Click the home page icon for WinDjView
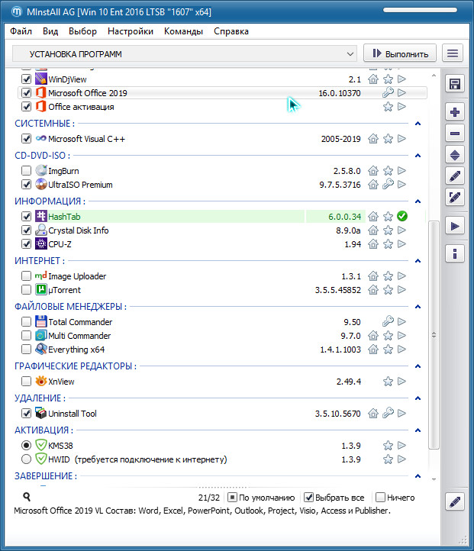 [x=373, y=79]
